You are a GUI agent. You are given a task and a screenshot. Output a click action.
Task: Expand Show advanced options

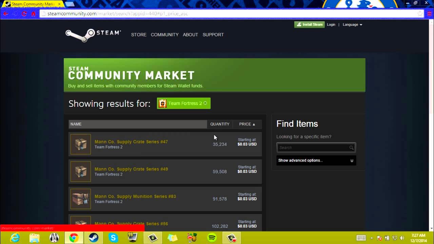tap(316, 160)
